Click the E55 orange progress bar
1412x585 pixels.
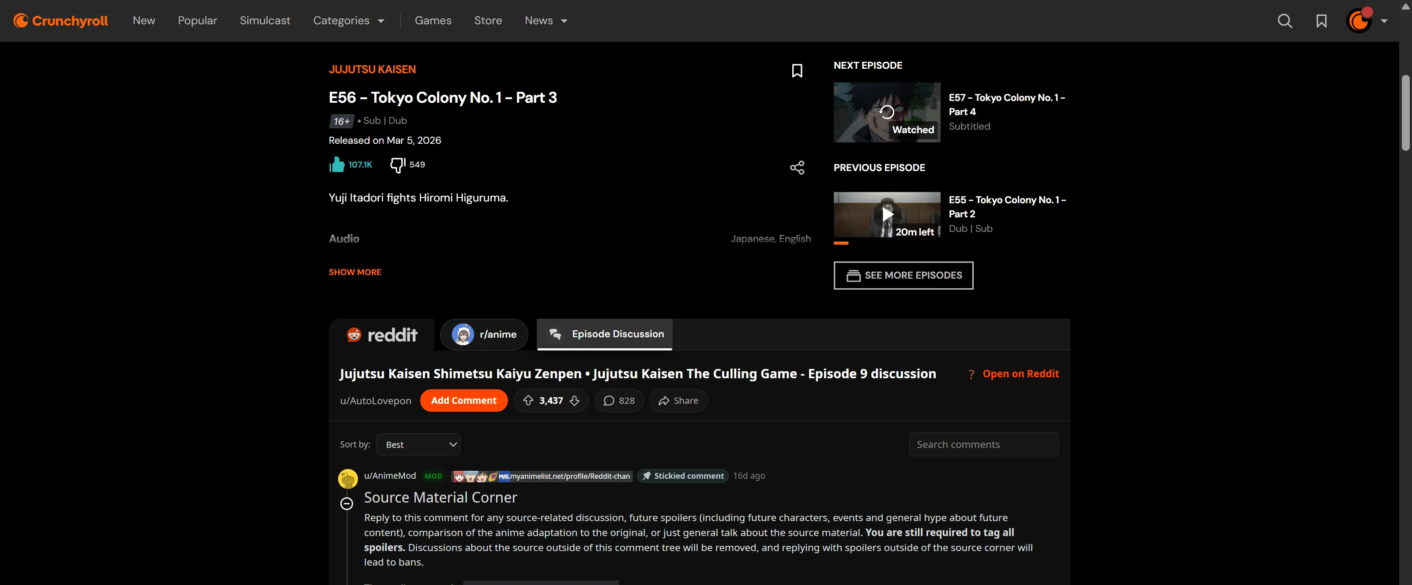pos(841,243)
